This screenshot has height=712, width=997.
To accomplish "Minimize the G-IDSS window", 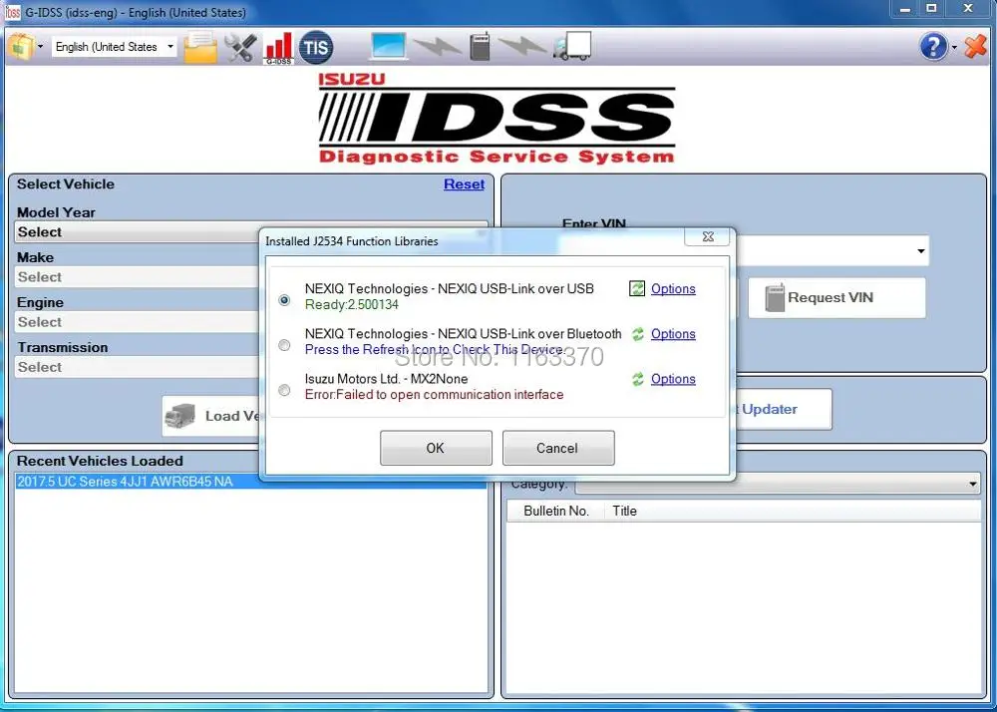I will pos(904,9).
